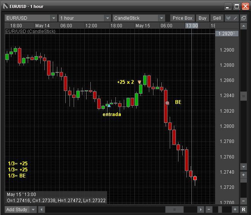251x215 pixels.
Task: Toggle the Price Box button
Action: (x=182, y=18)
